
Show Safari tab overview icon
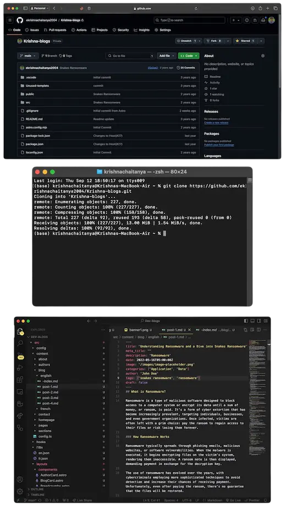pos(276,8)
